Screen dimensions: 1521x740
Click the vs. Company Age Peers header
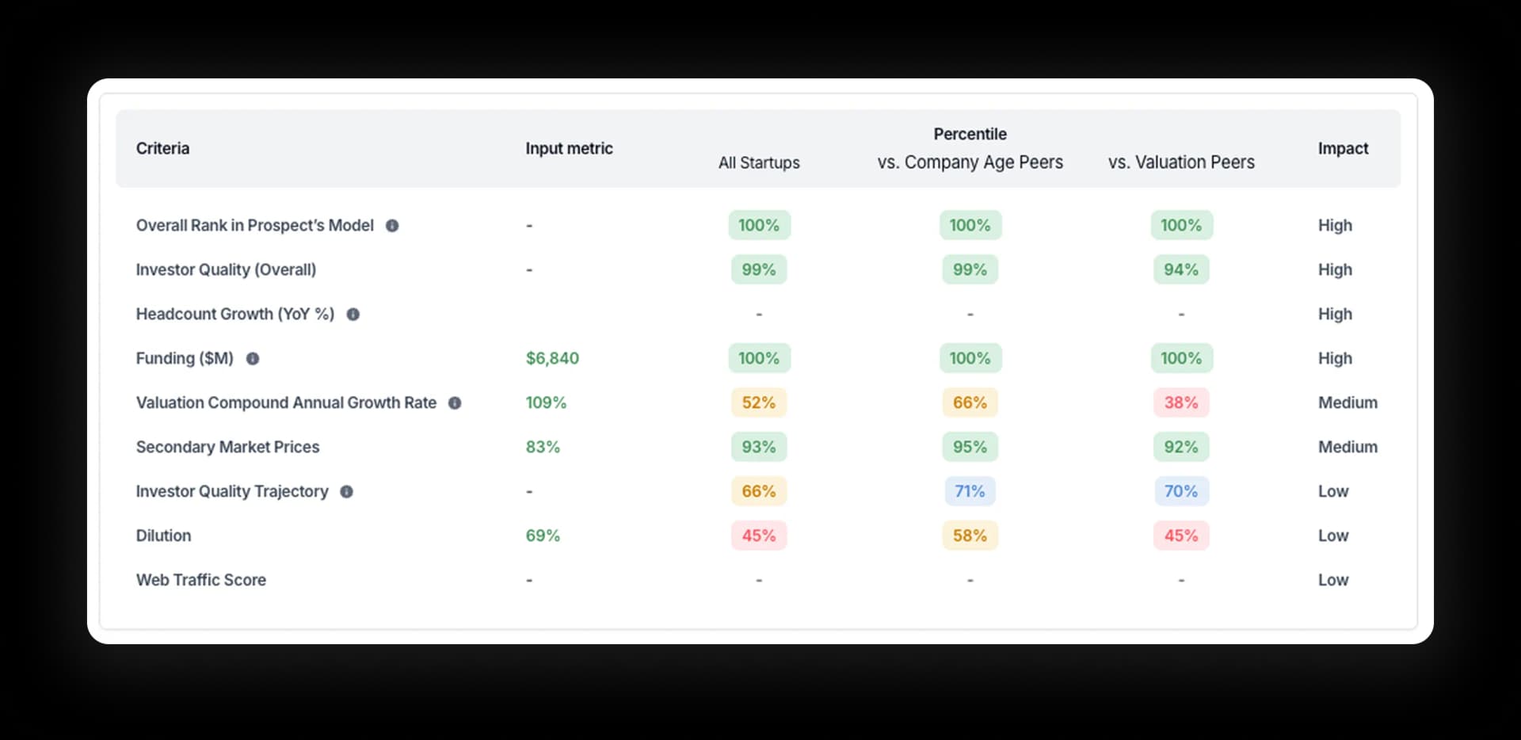970,162
